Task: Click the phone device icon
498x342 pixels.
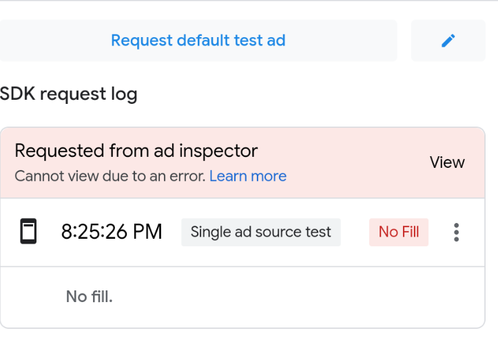Action: [28, 233]
